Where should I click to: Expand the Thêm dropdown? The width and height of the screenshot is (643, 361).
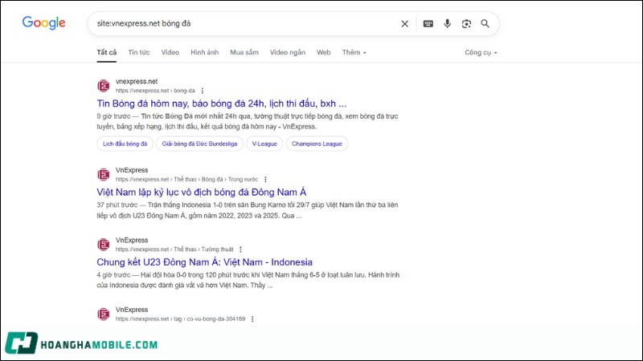tap(354, 52)
